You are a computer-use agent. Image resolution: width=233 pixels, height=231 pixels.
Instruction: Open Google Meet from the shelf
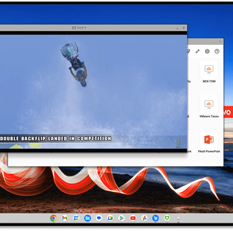click(110, 218)
